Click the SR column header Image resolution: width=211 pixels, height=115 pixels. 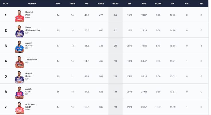click(x=173, y=3)
